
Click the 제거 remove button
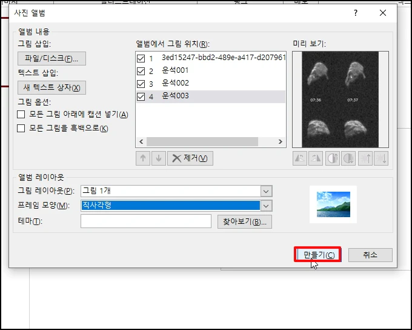click(x=190, y=158)
